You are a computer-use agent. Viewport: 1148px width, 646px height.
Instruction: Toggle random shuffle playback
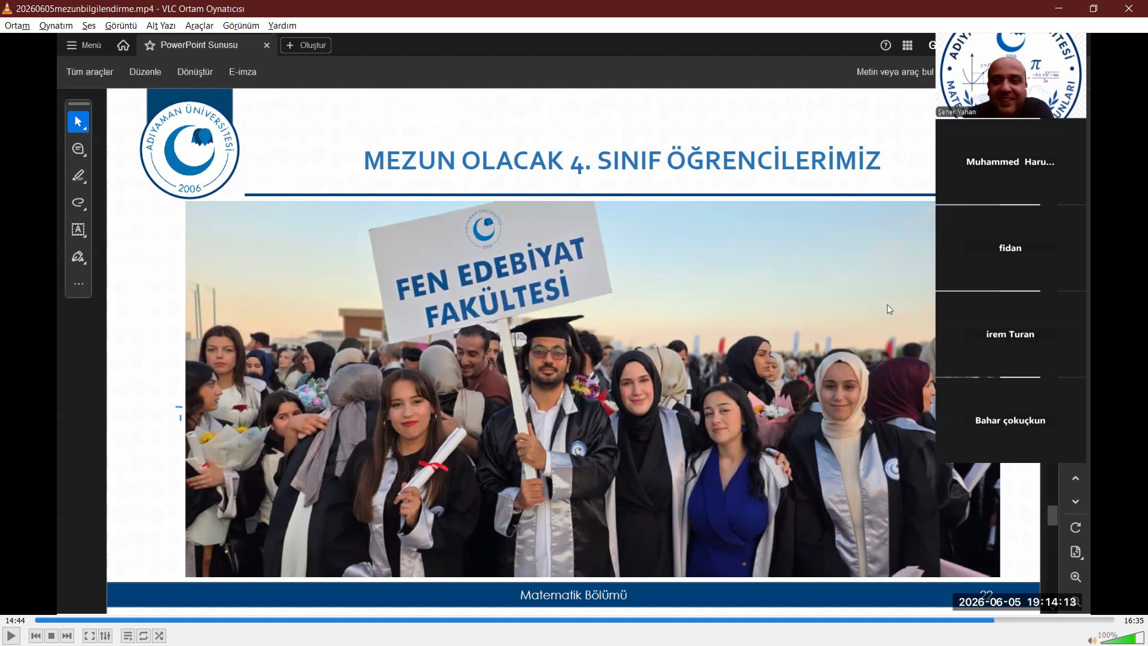pyautogui.click(x=159, y=636)
